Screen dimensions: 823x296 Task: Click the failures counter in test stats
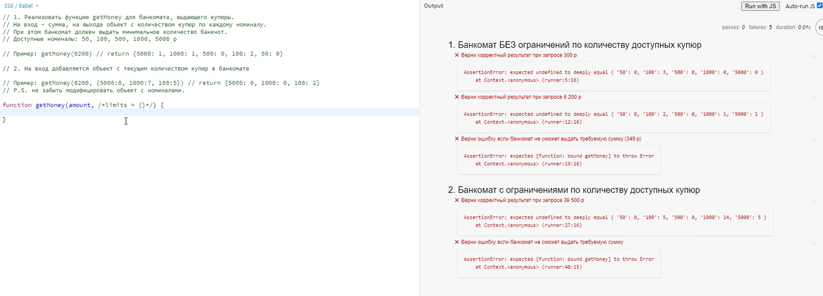[760, 27]
